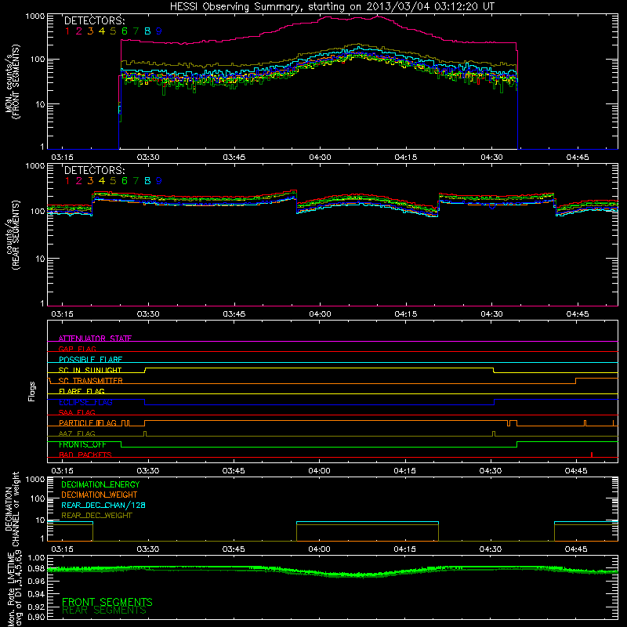627x627 pixels.
Task: Click DETECTORS: label in front segments panel
Action: click(x=94, y=21)
